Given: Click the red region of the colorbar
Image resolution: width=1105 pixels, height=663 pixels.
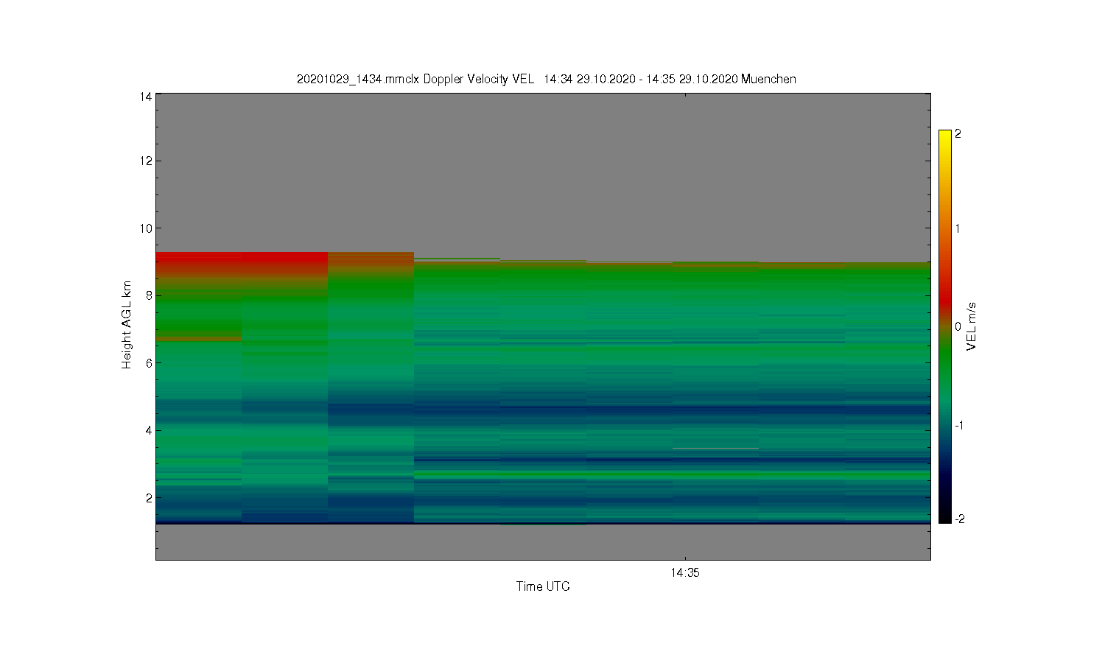Looking at the screenshot, I should [944, 298].
